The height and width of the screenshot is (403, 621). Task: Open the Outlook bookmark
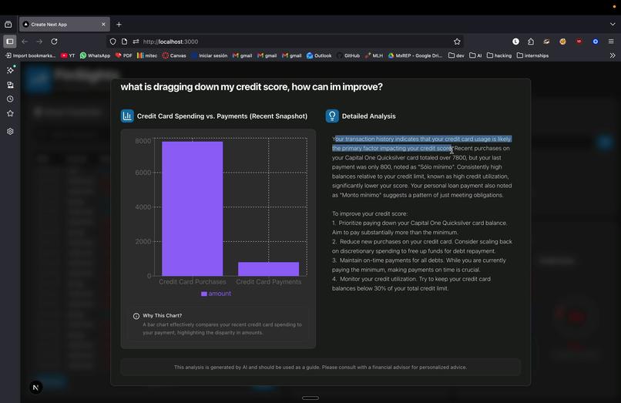click(x=319, y=56)
